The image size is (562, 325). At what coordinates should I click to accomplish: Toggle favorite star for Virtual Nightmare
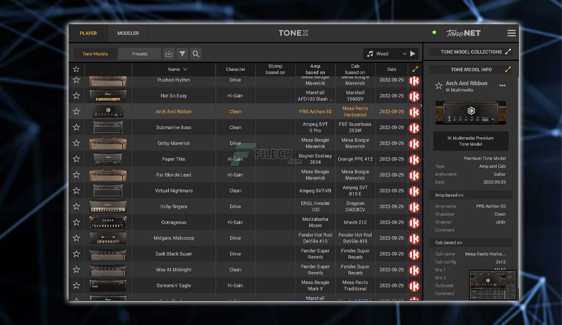coord(76,191)
